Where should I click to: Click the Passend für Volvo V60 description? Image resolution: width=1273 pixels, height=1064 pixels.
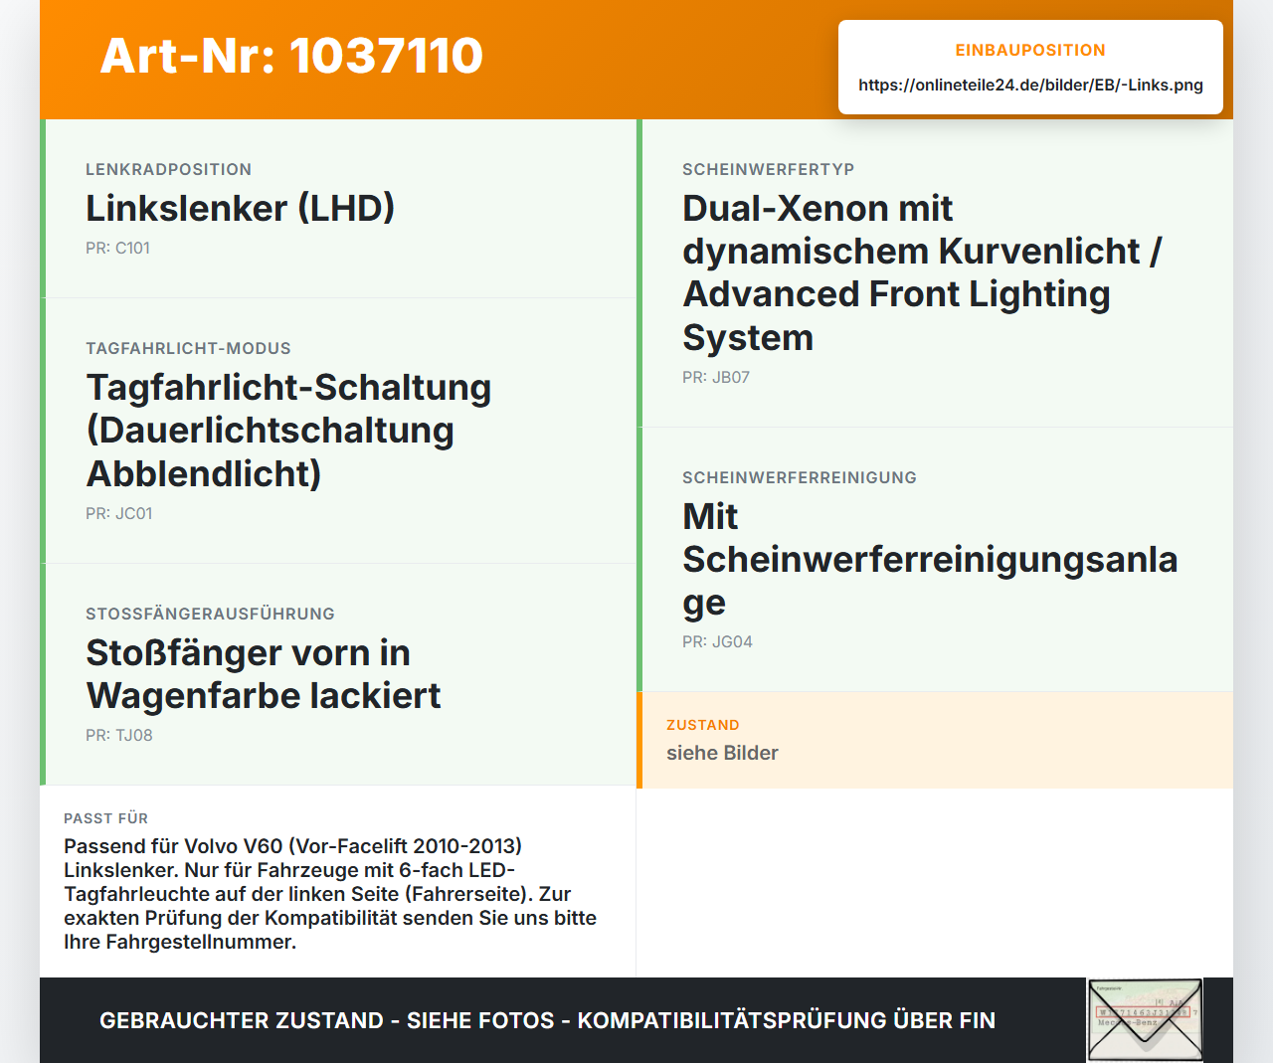point(330,894)
